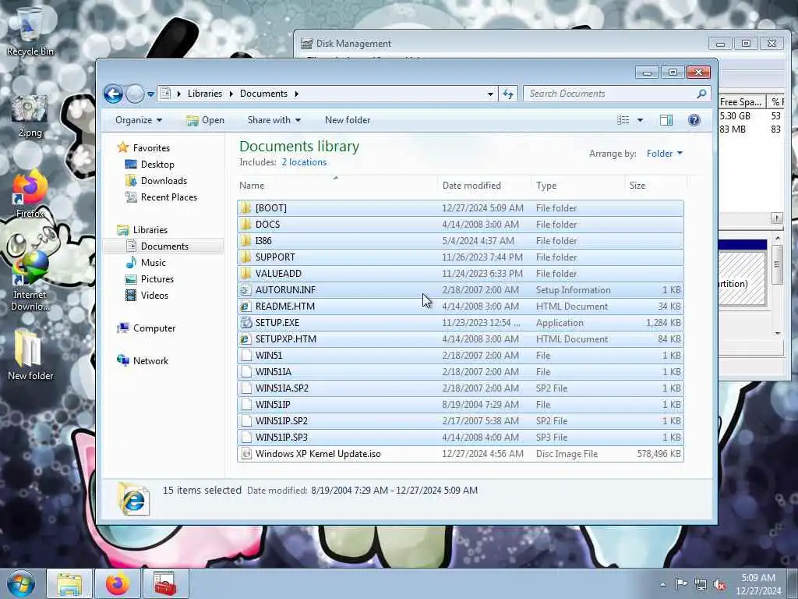Open recent locations arrow beside Forward
Image resolution: width=798 pixels, height=599 pixels.
tap(150, 94)
